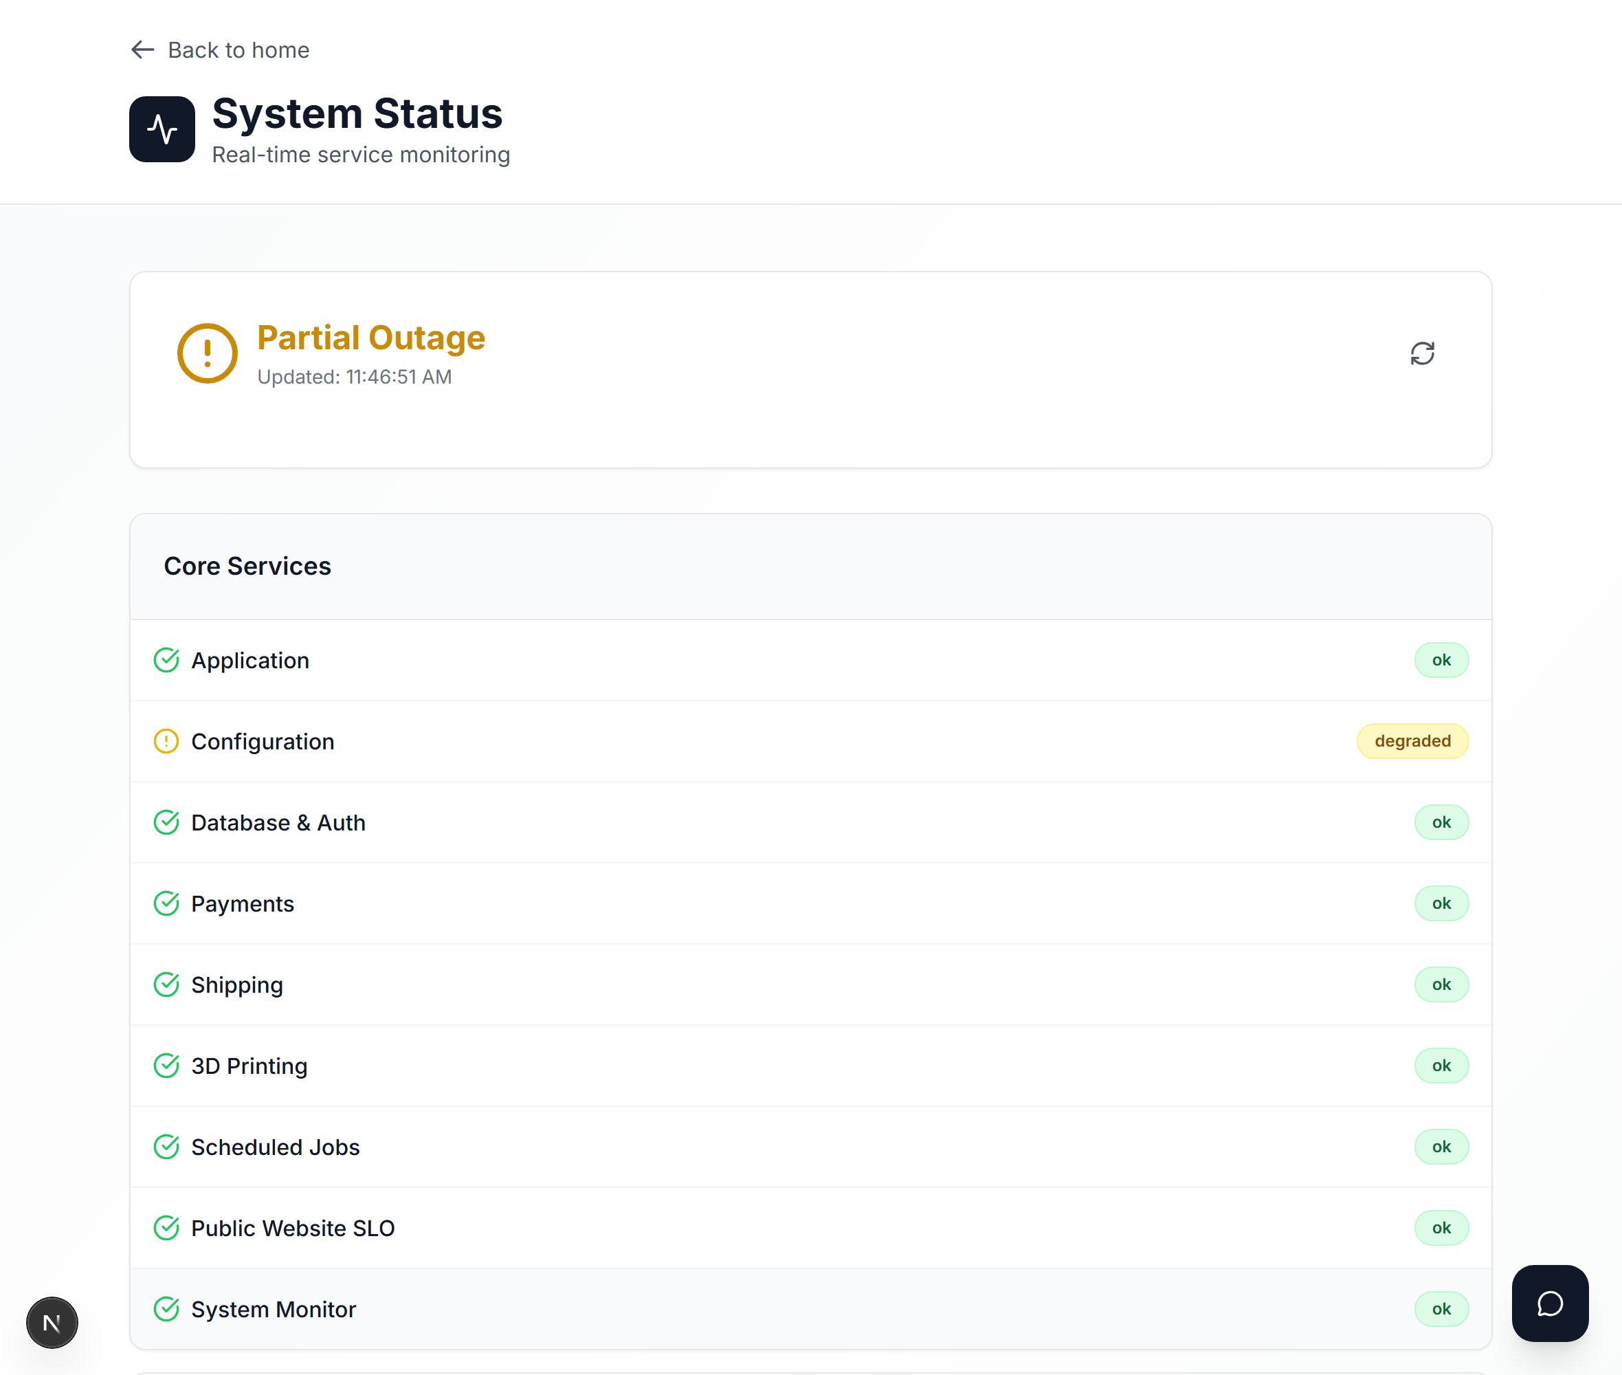
Task: Select the Database & Auth service name
Action: [x=278, y=822]
